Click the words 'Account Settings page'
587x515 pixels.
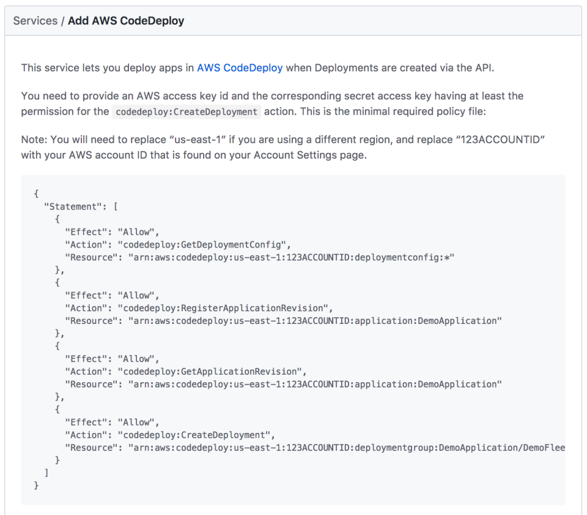(x=310, y=155)
